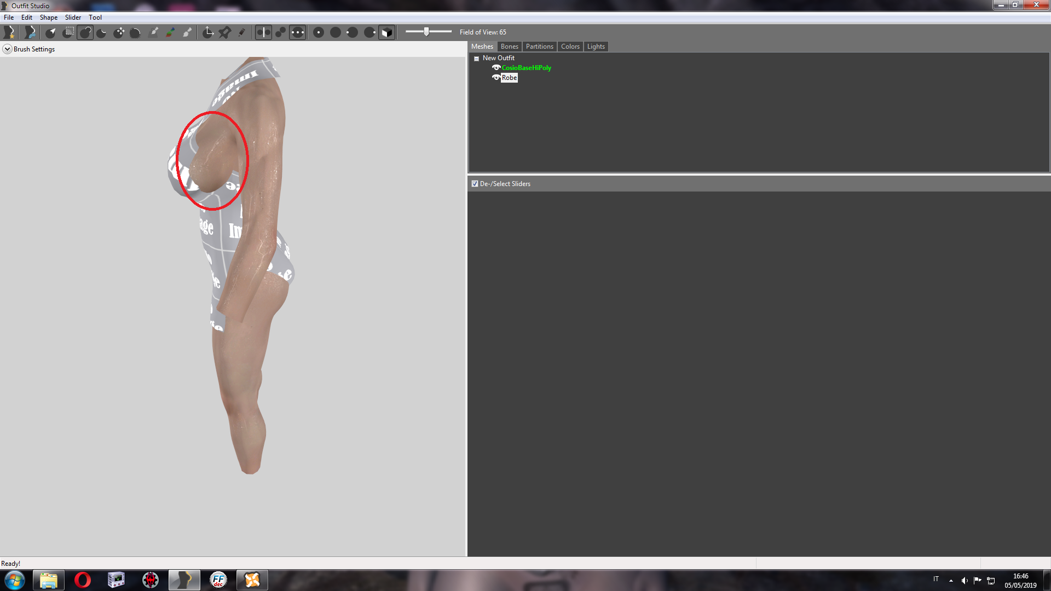
Task: Select the vertex Select tool
Action: tap(51, 32)
